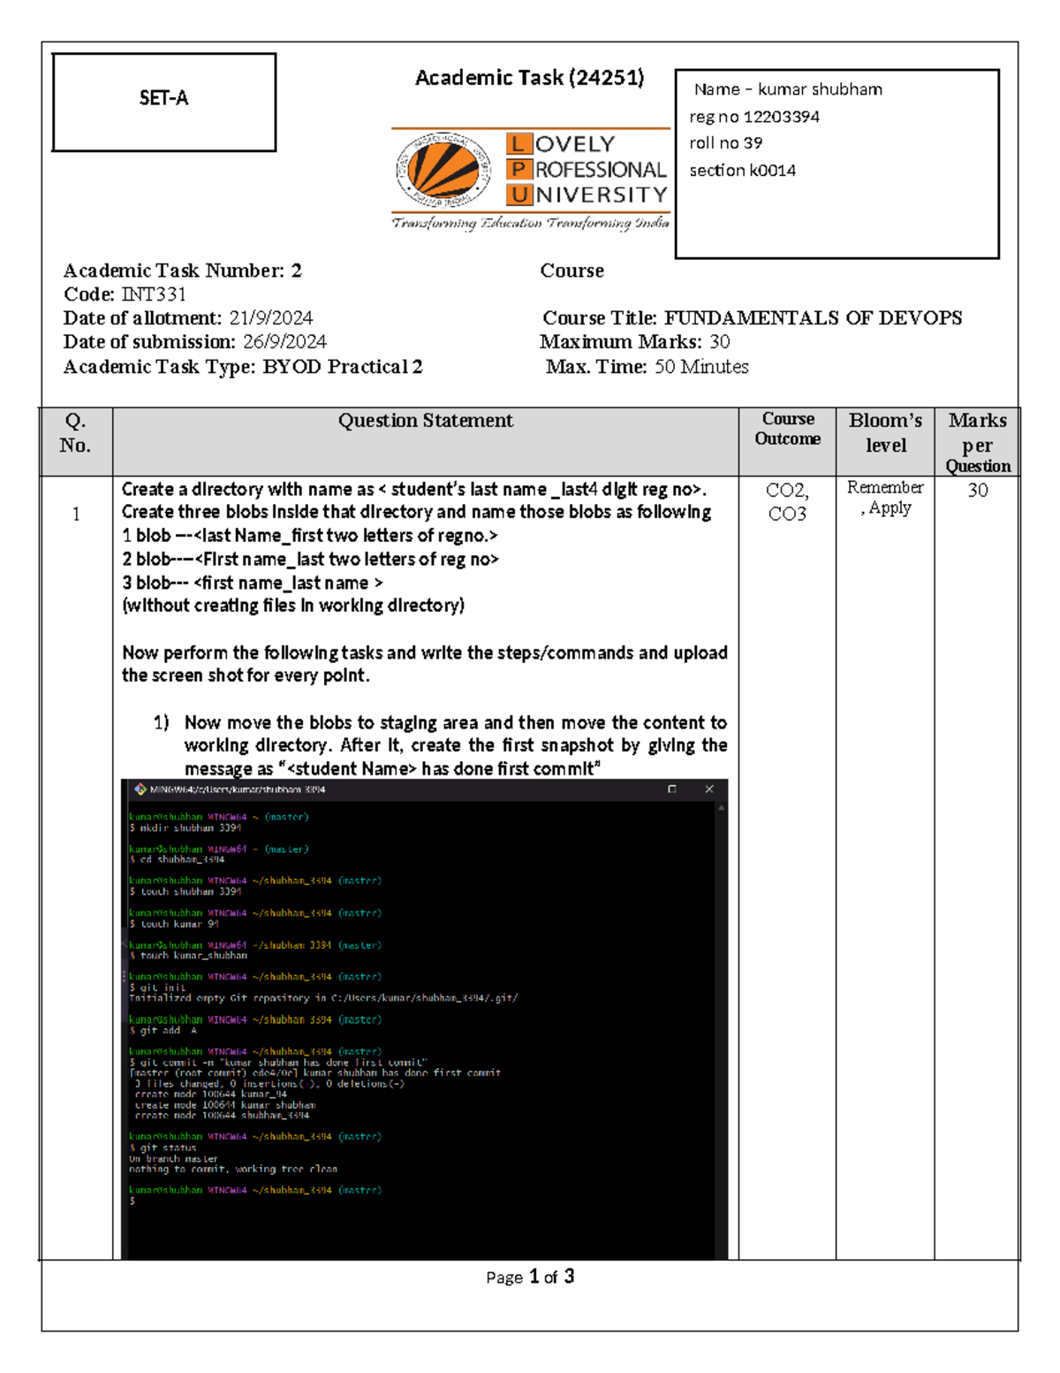The height and width of the screenshot is (1373, 1060).
Task: Click the 'Marks per Question' column header
Action: 978,442
